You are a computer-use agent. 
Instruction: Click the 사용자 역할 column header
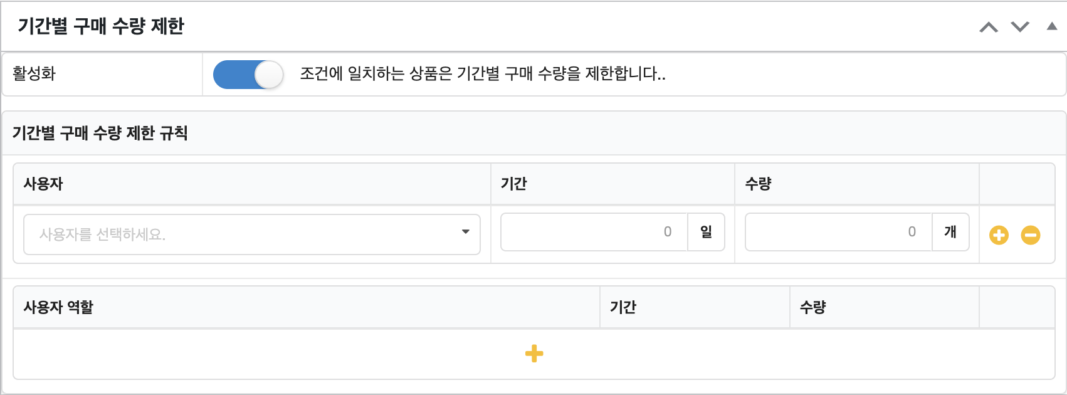[58, 307]
